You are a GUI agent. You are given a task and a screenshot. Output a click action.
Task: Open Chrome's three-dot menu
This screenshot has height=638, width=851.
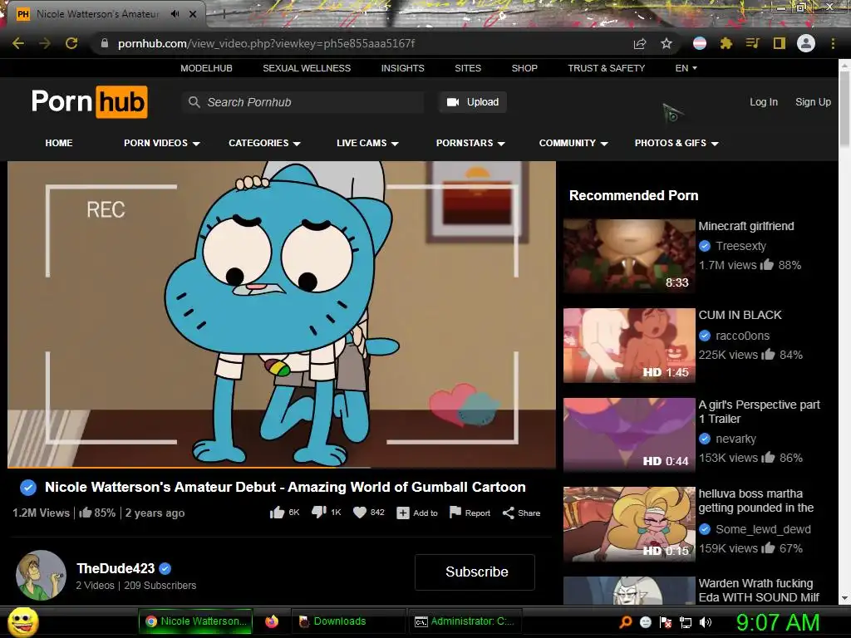click(x=833, y=43)
